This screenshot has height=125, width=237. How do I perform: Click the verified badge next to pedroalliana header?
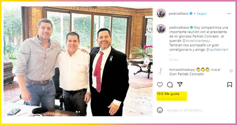click(x=191, y=14)
